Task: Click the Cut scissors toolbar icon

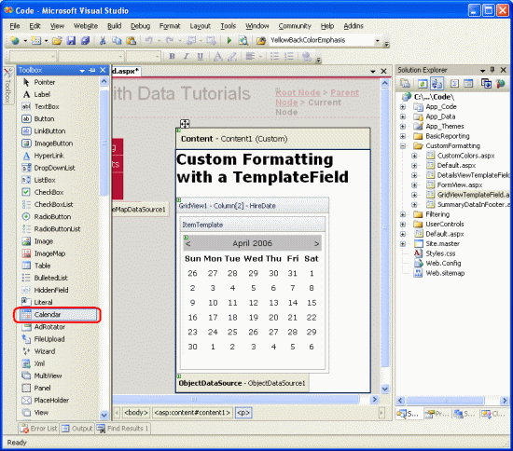Action: tap(103, 40)
